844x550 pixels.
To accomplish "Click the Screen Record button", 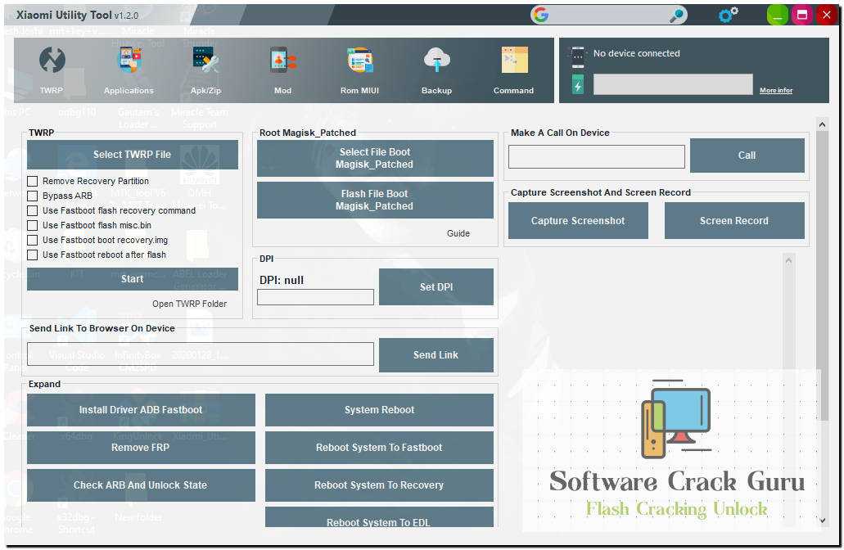I will (x=734, y=221).
